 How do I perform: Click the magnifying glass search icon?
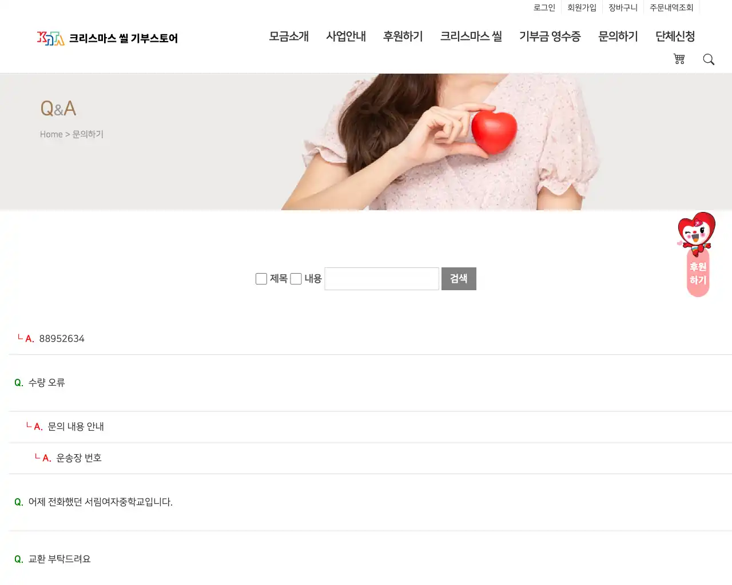point(709,59)
